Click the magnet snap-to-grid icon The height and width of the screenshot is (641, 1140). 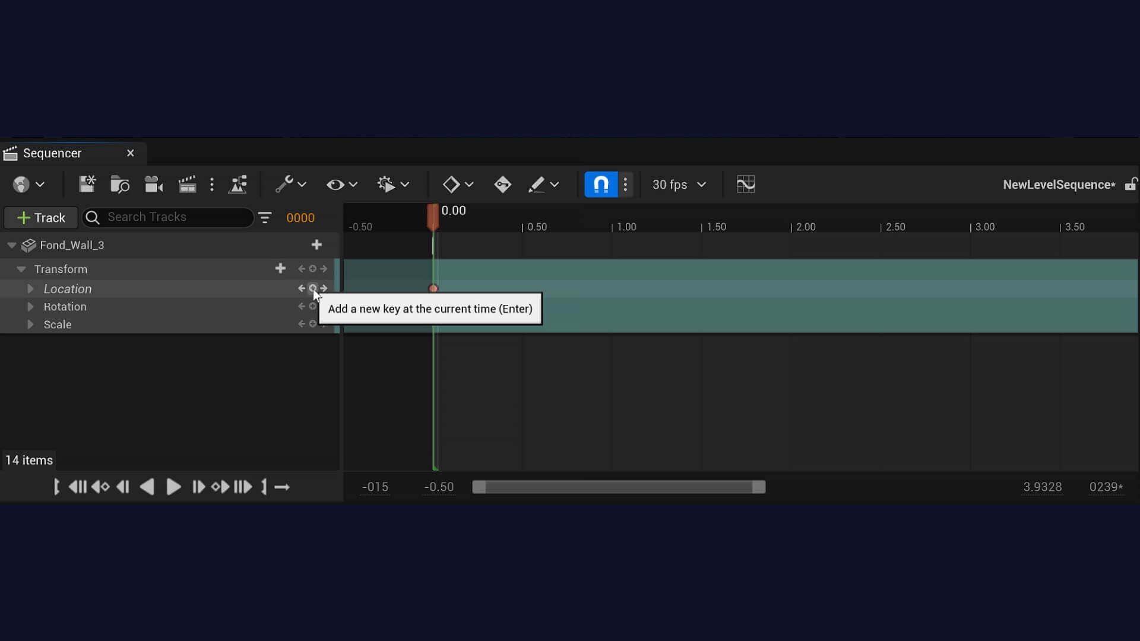600,184
